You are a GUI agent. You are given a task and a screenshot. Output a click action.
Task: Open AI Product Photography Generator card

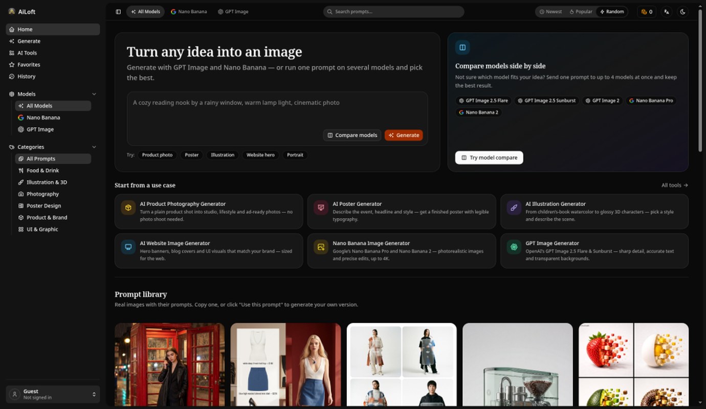(209, 211)
